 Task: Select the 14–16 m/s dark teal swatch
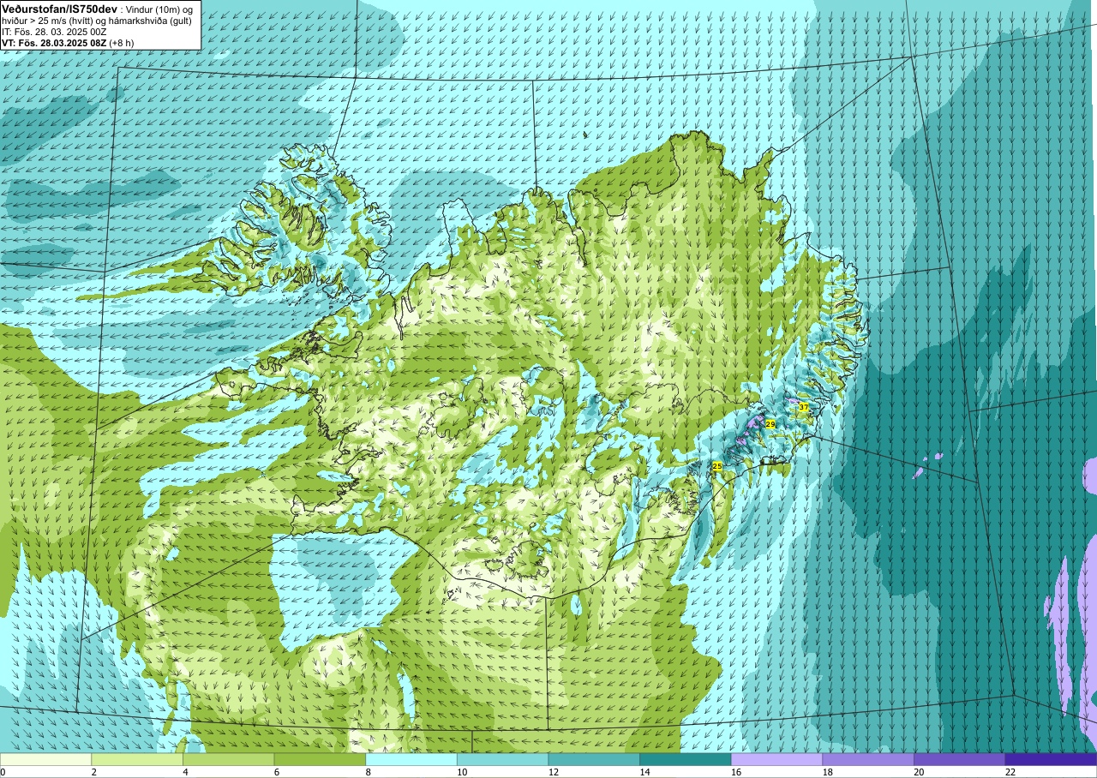686,759
